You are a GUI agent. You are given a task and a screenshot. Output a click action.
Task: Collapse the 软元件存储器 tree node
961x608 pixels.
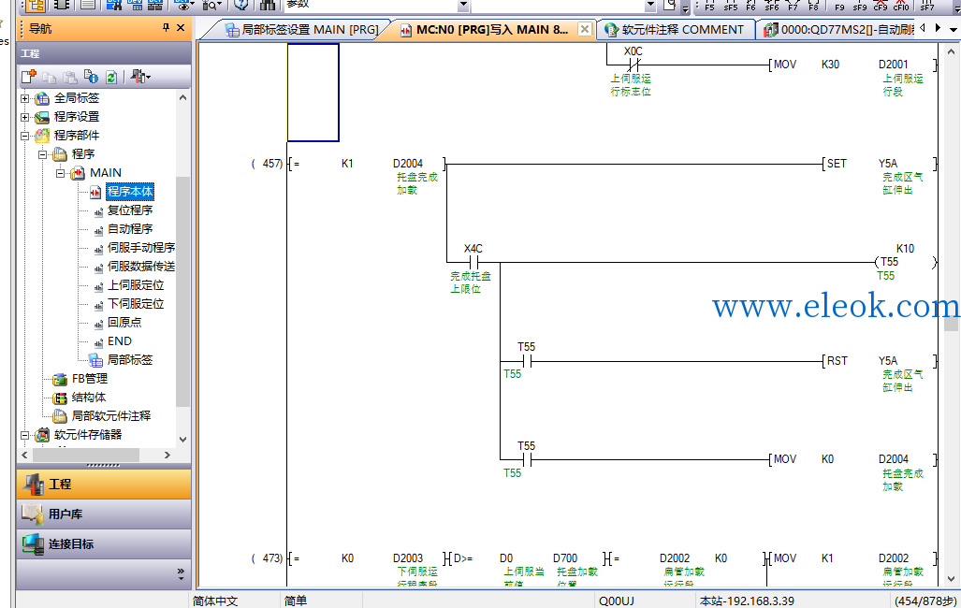point(24,435)
